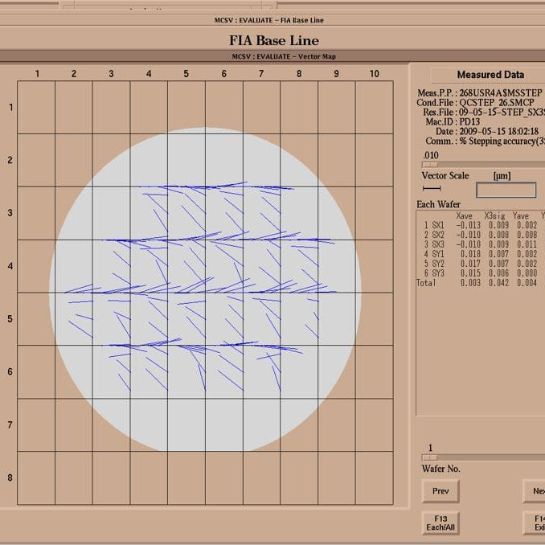
Task: Click the Vector Scale input field
Action: tap(506, 191)
